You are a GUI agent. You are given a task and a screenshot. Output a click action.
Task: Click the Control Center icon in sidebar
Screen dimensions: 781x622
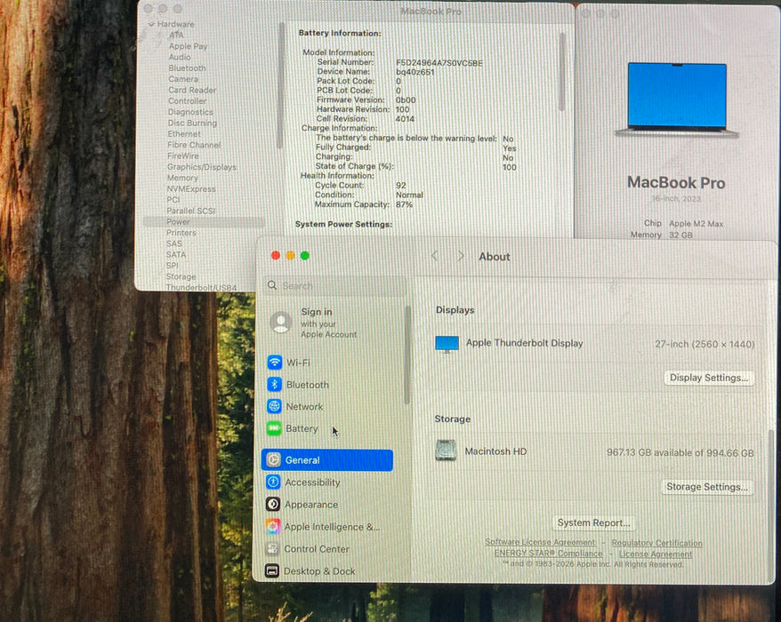tap(272, 548)
